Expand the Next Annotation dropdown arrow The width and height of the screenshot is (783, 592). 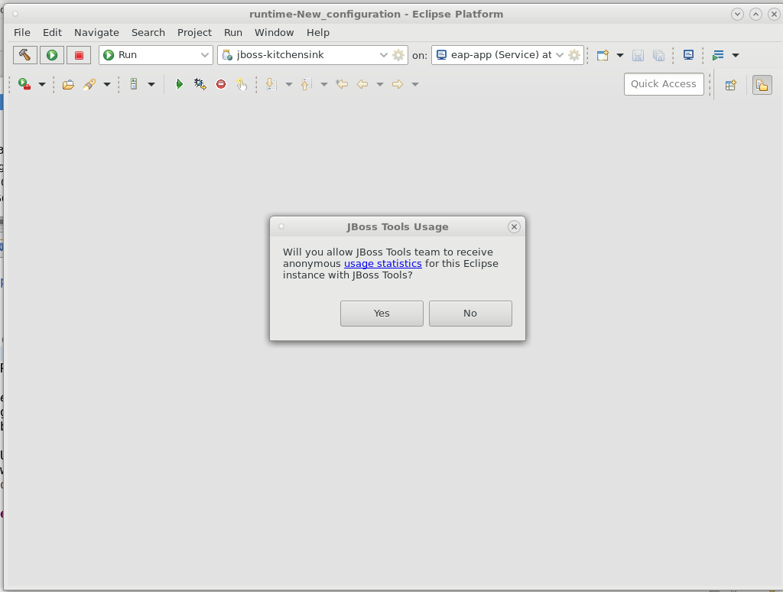(288, 84)
